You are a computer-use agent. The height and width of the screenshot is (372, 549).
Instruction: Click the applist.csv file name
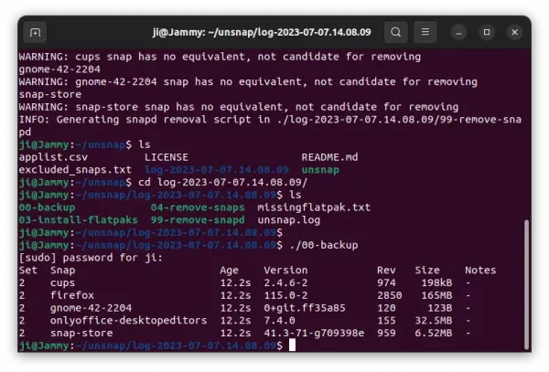point(53,157)
